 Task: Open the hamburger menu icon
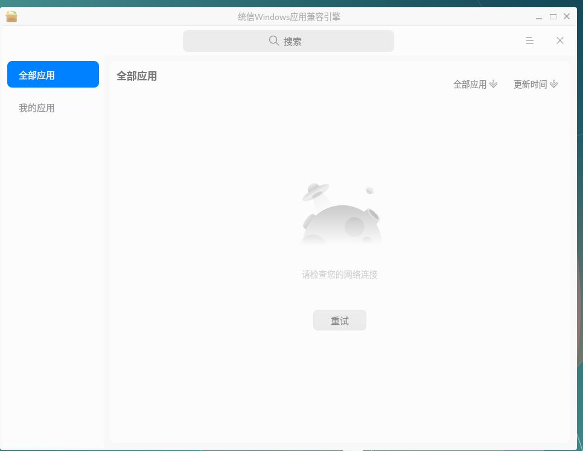click(x=530, y=41)
